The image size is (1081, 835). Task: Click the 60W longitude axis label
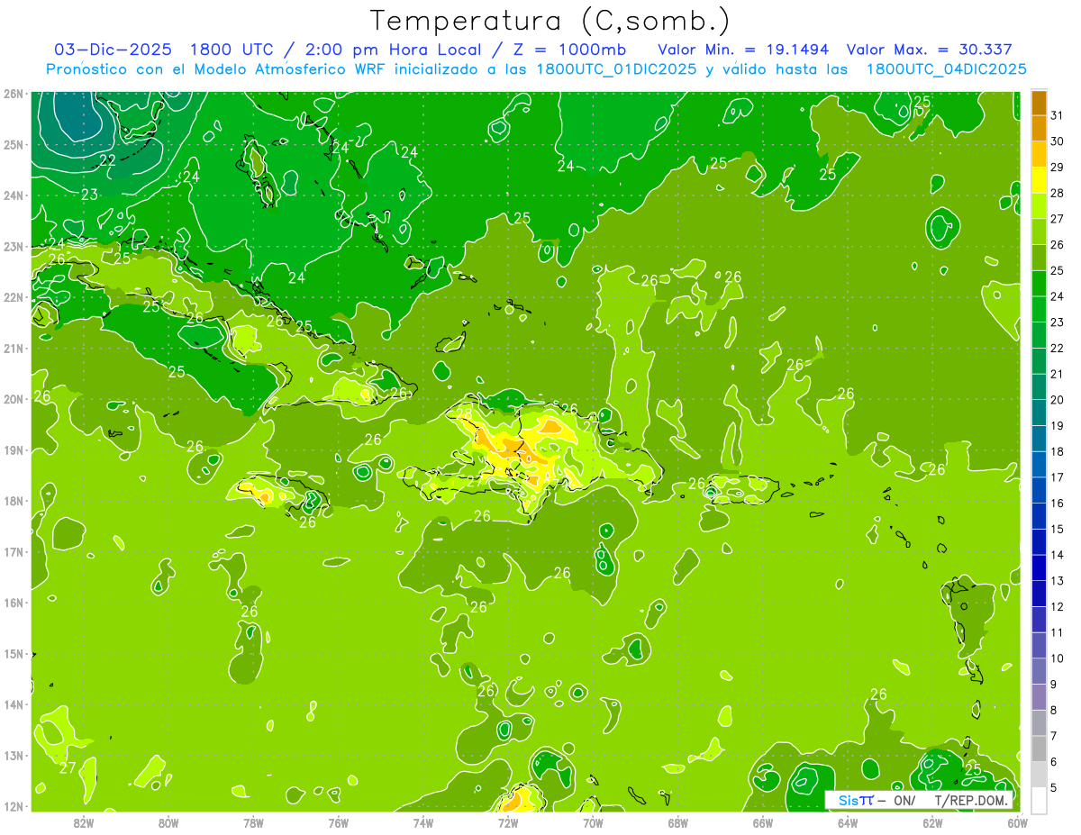click(1018, 822)
